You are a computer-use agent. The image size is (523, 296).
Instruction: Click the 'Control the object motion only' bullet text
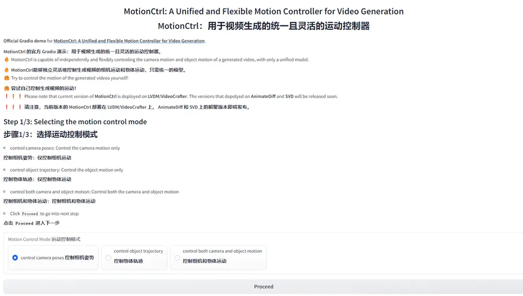tap(92, 170)
